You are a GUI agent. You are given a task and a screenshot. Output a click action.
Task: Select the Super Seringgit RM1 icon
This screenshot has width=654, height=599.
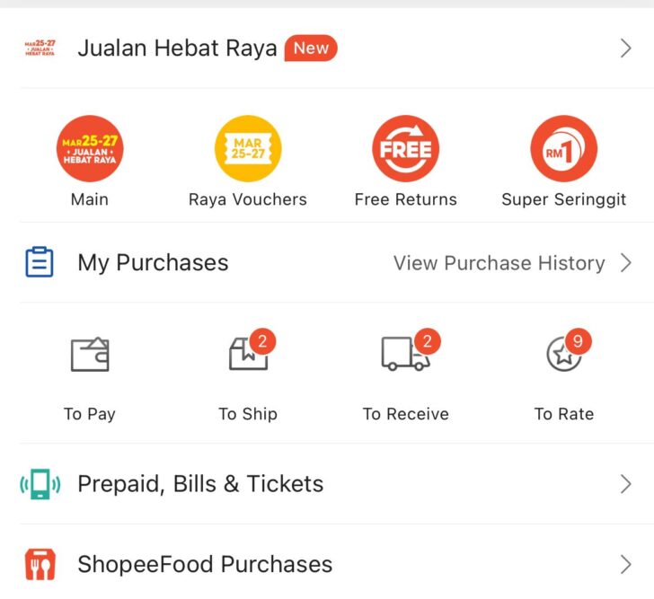coord(563,149)
